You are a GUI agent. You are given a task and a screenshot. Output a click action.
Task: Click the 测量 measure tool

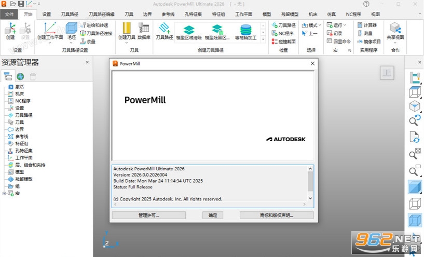[365, 33]
